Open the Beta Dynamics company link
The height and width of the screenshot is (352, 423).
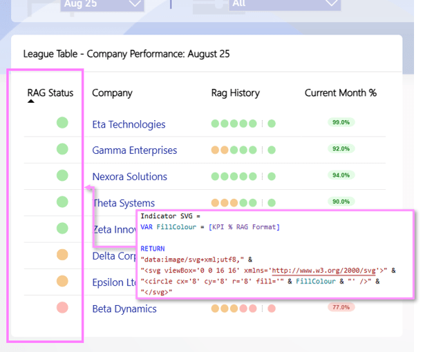point(124,309)
